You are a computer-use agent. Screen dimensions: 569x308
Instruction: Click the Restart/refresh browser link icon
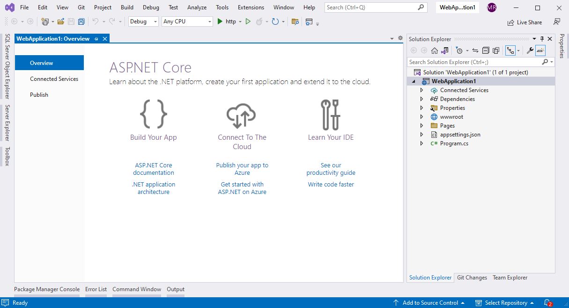pyautogui.click(x=275, y=21)
